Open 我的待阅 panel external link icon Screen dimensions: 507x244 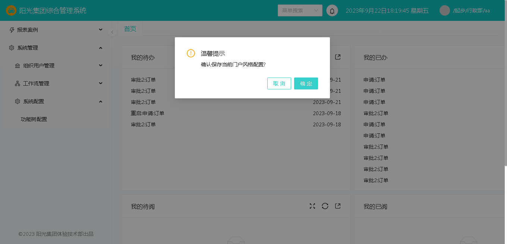[x=338, y=206]
